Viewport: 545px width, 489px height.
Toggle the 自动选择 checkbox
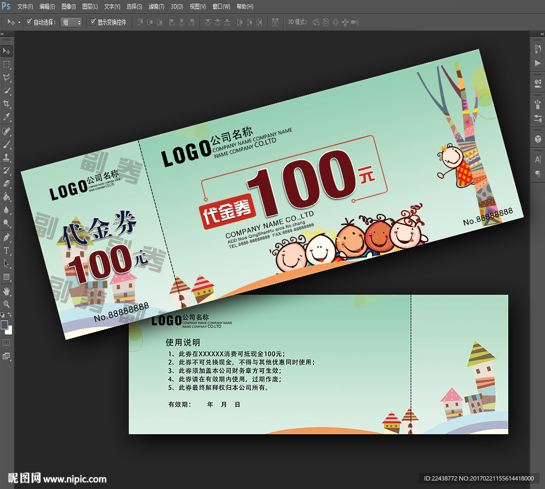[x=29, y=22]
